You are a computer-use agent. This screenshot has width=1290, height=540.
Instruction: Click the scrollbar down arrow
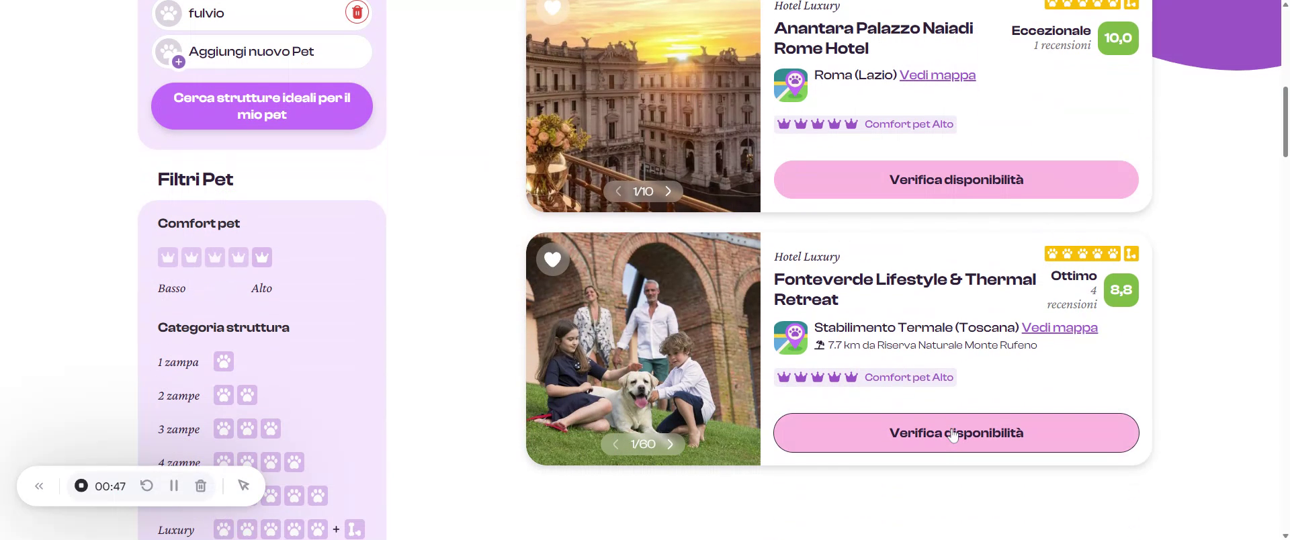pyautogui.click(x=1285, y=535)
